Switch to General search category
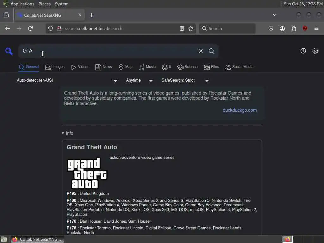 [29, 67]
